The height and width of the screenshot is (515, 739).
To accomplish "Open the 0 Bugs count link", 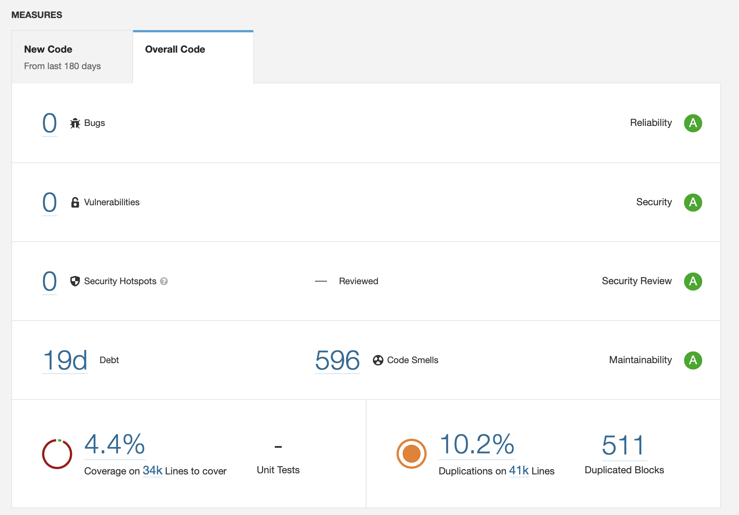I will pyautogui.click(x=50, y=123).
